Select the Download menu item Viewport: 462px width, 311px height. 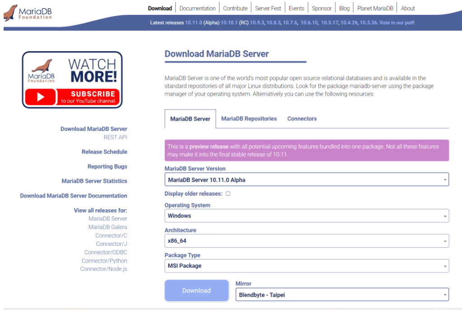[x=160, y=8]
